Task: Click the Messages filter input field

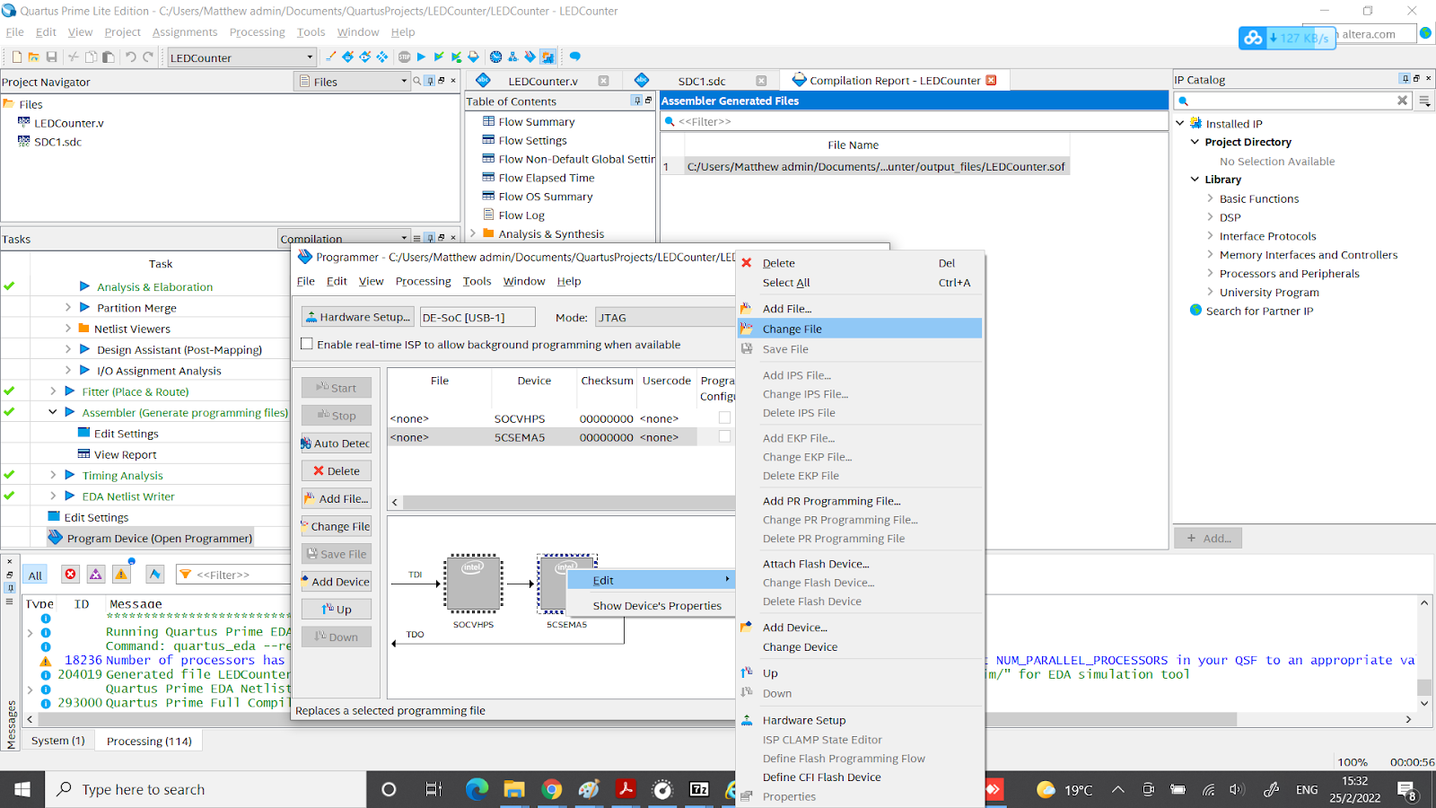Action: 232,575
